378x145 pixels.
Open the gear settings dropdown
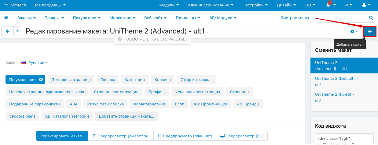click(354, 31)
